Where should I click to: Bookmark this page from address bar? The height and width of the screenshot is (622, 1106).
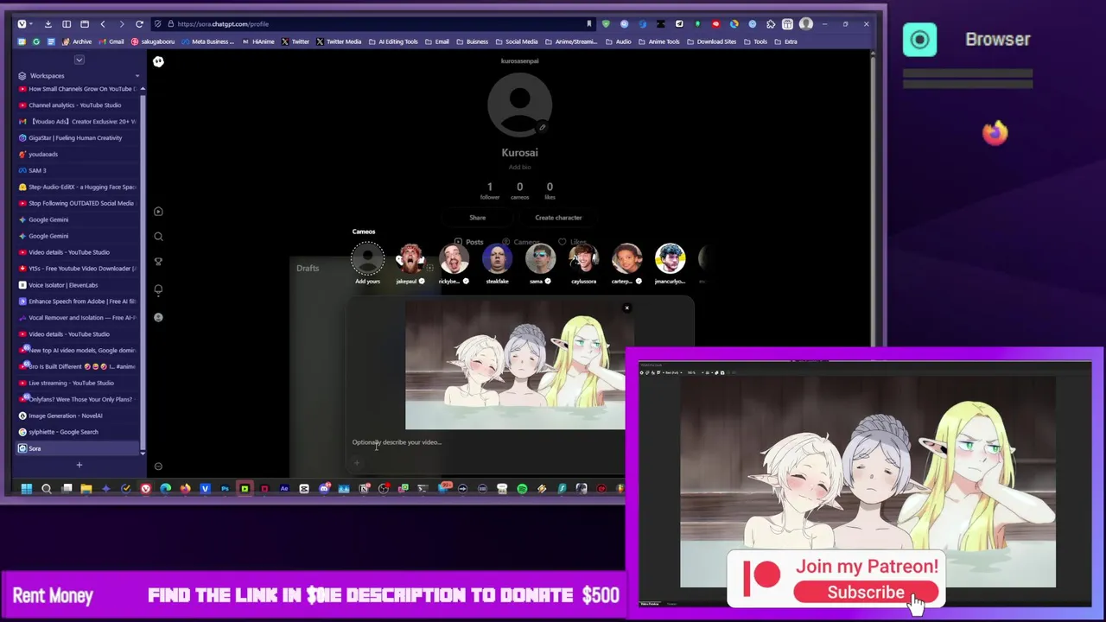(588, 23)
